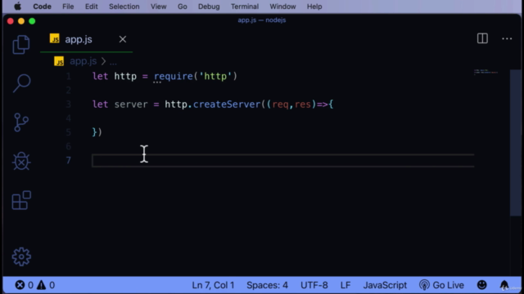Change indentation via Spaces: 4
This screenshot has width=524, height=294.
267,285
